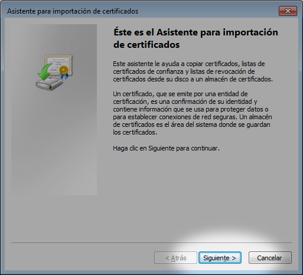Click the phrase 'almacén de certificados' in first paragraph

coord(239,79)
